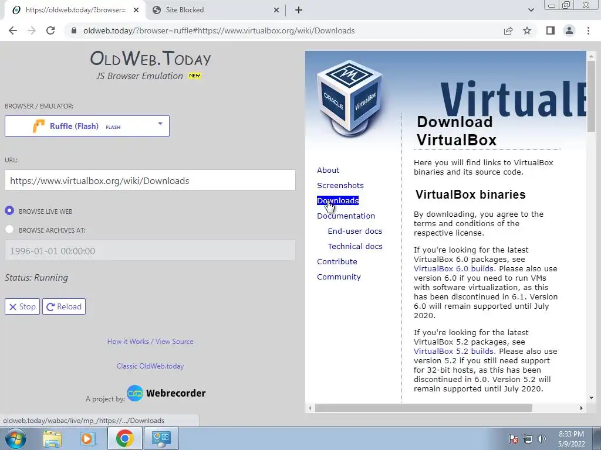
Task: Select Browse Archives At radio button
Action: tap(9, 229)
